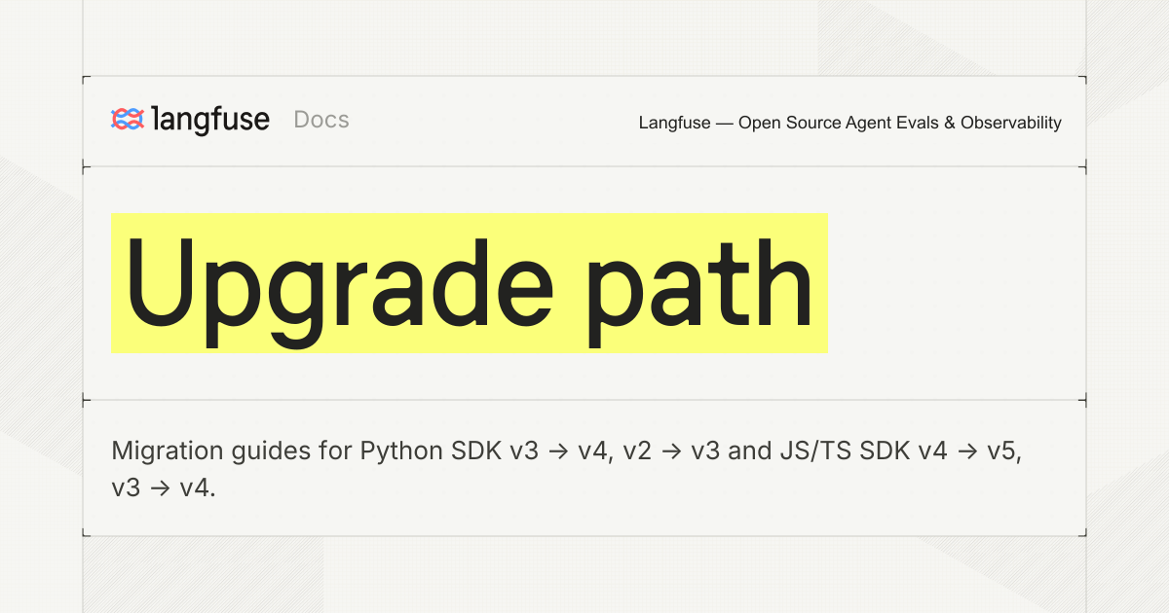Click the tagline 'Langfuse — Open Source Agent Evals & Observability'

(x=849, y=123)
